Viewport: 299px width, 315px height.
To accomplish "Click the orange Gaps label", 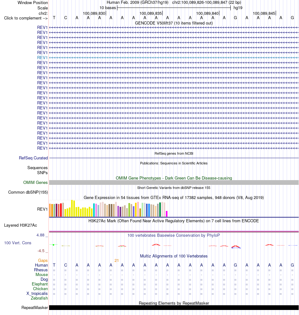I will coord(43,260).
